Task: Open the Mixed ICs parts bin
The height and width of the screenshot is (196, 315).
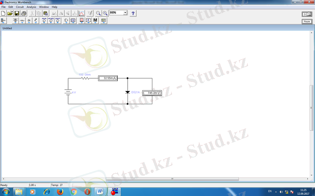Action: [51, 20]
